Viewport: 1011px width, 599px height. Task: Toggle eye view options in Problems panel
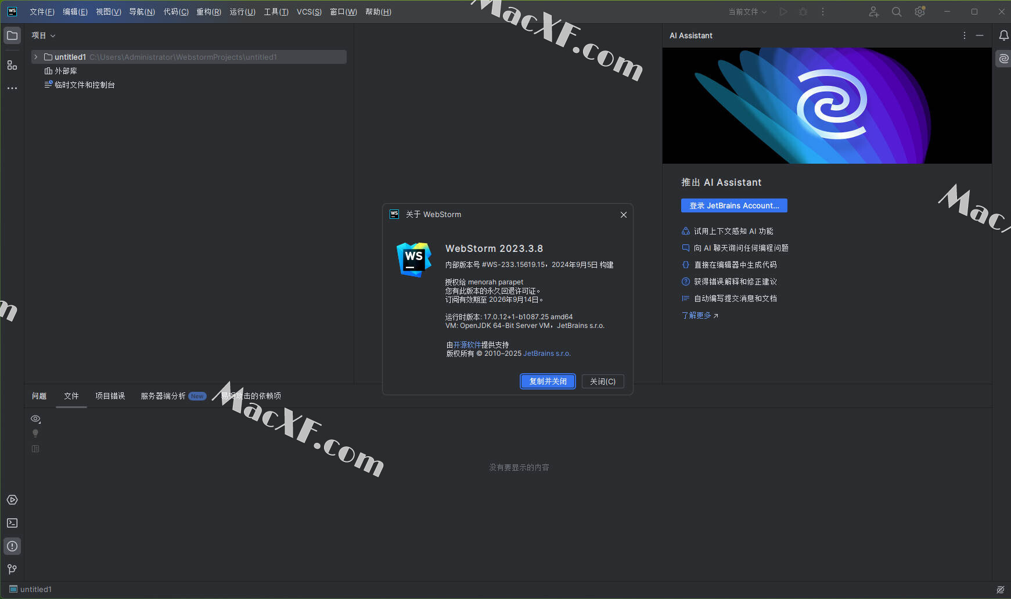pyautogui.click(x=35, y=419)
